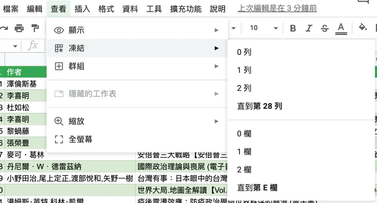The height and width of the screenshot is (203, 377).
Task: Select the 作者 header cell
Action: coord(25,72)
